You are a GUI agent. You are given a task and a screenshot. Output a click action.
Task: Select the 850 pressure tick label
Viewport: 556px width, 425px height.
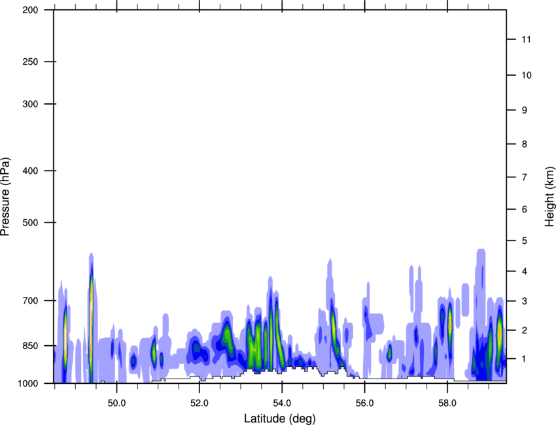31,346
